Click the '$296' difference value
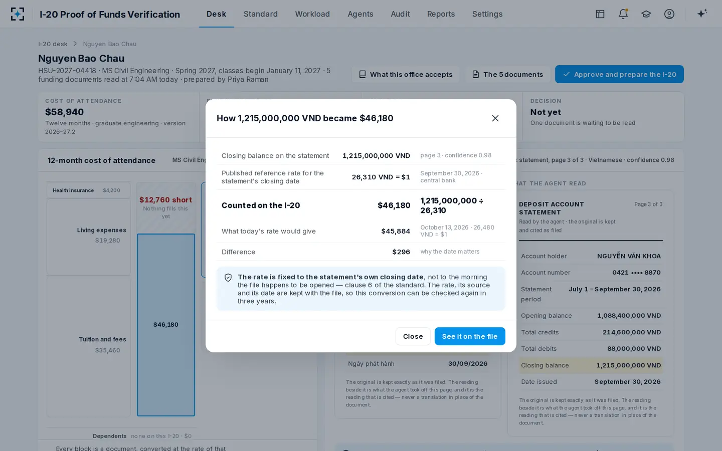 pos(401,252)
